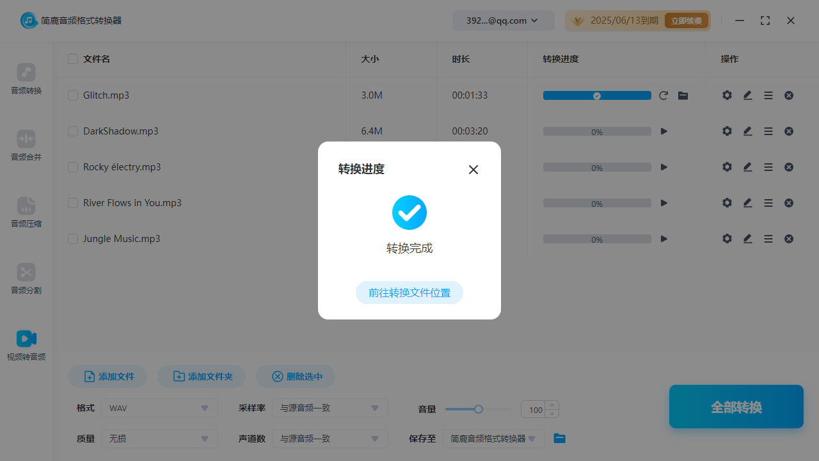Viewport: 819px width, 461px height.
Task: Click edit pencil icon for DarkShadow.mp3
Action: coord(747,131)
